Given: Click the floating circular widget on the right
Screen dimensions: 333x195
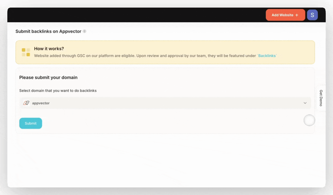Looking at the screenshot, I should pyautogui.click(x=309, y=120).
